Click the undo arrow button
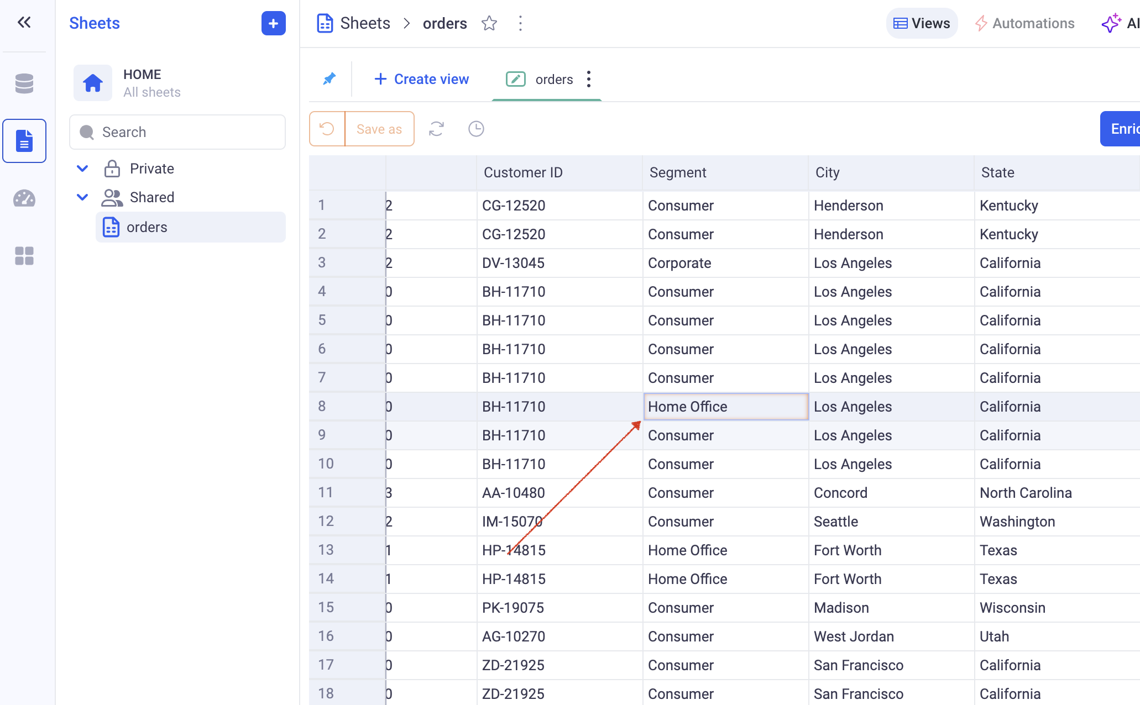Screen dimensions: 1140x705 coord(327,129)
